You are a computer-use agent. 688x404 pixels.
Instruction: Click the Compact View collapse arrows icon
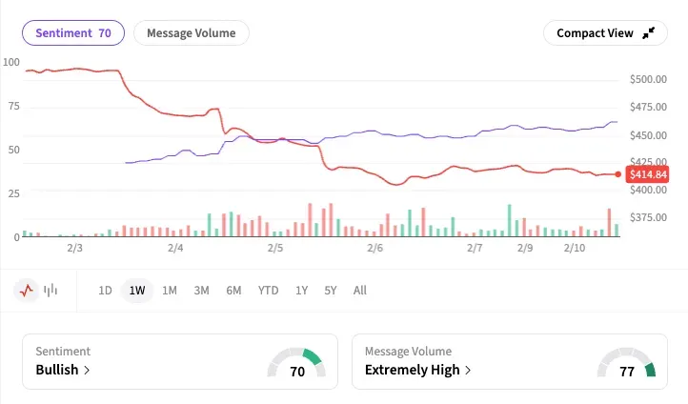pos(649,32)
